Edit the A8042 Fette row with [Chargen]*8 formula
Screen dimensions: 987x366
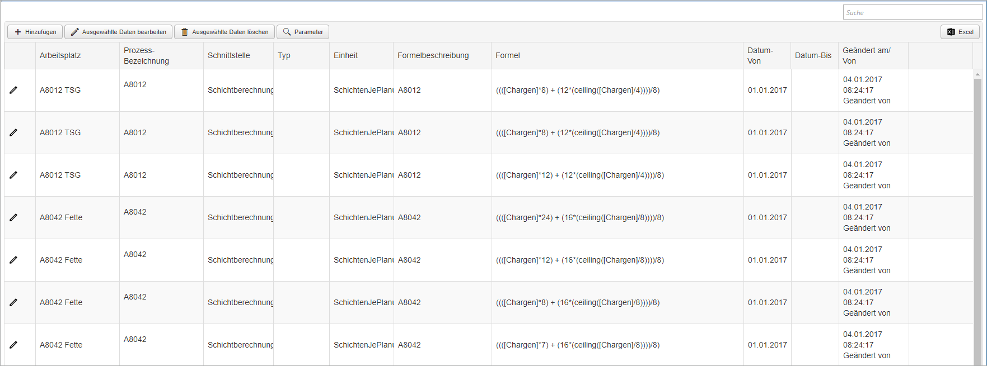point(13,302)
